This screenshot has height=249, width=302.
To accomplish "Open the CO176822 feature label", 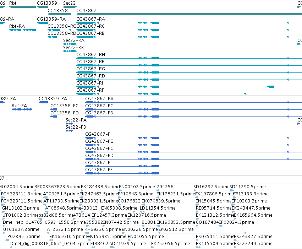I will coord(129,201).
